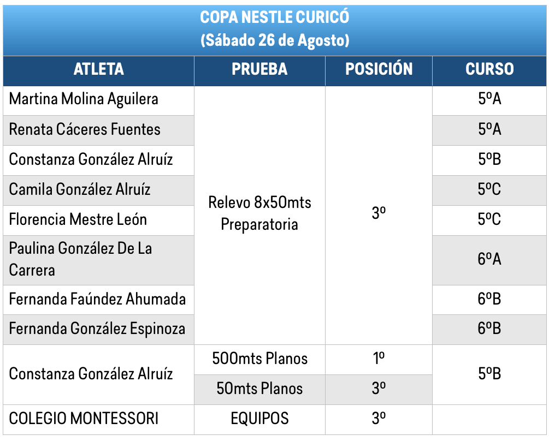
Task: Select Fernanda González Espinoza name cell
Action: tap(99, 330)
